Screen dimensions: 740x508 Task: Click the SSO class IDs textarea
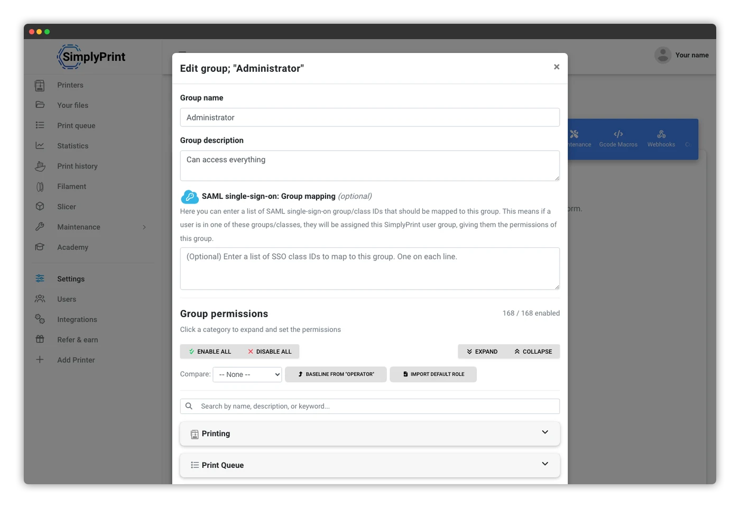[x=370, y=269]
